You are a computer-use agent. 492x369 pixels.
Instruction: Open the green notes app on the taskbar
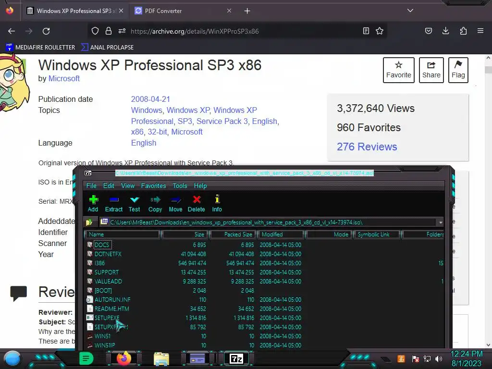click(x=86, y=358)
